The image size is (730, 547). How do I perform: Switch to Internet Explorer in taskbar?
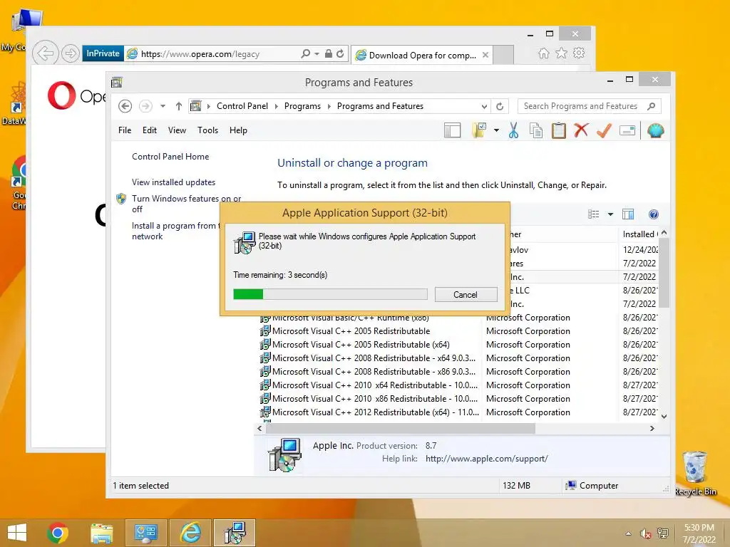(190, 533)
